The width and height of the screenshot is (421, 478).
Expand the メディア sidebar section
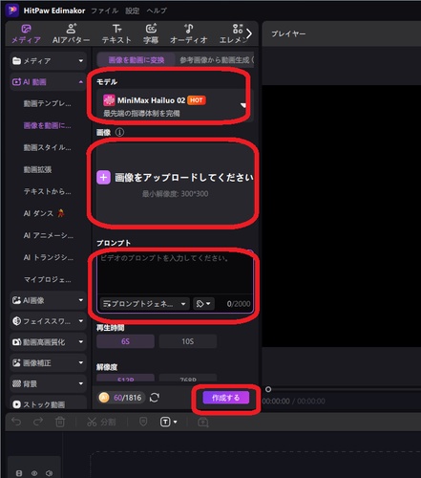coord(48,60)
